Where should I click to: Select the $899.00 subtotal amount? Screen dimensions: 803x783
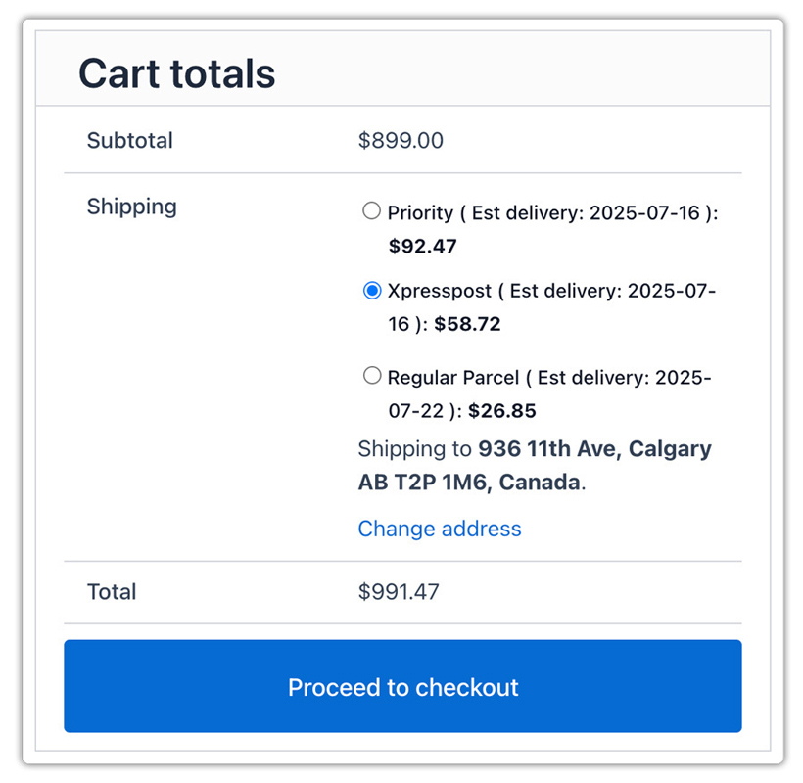(x=401, y=140)
